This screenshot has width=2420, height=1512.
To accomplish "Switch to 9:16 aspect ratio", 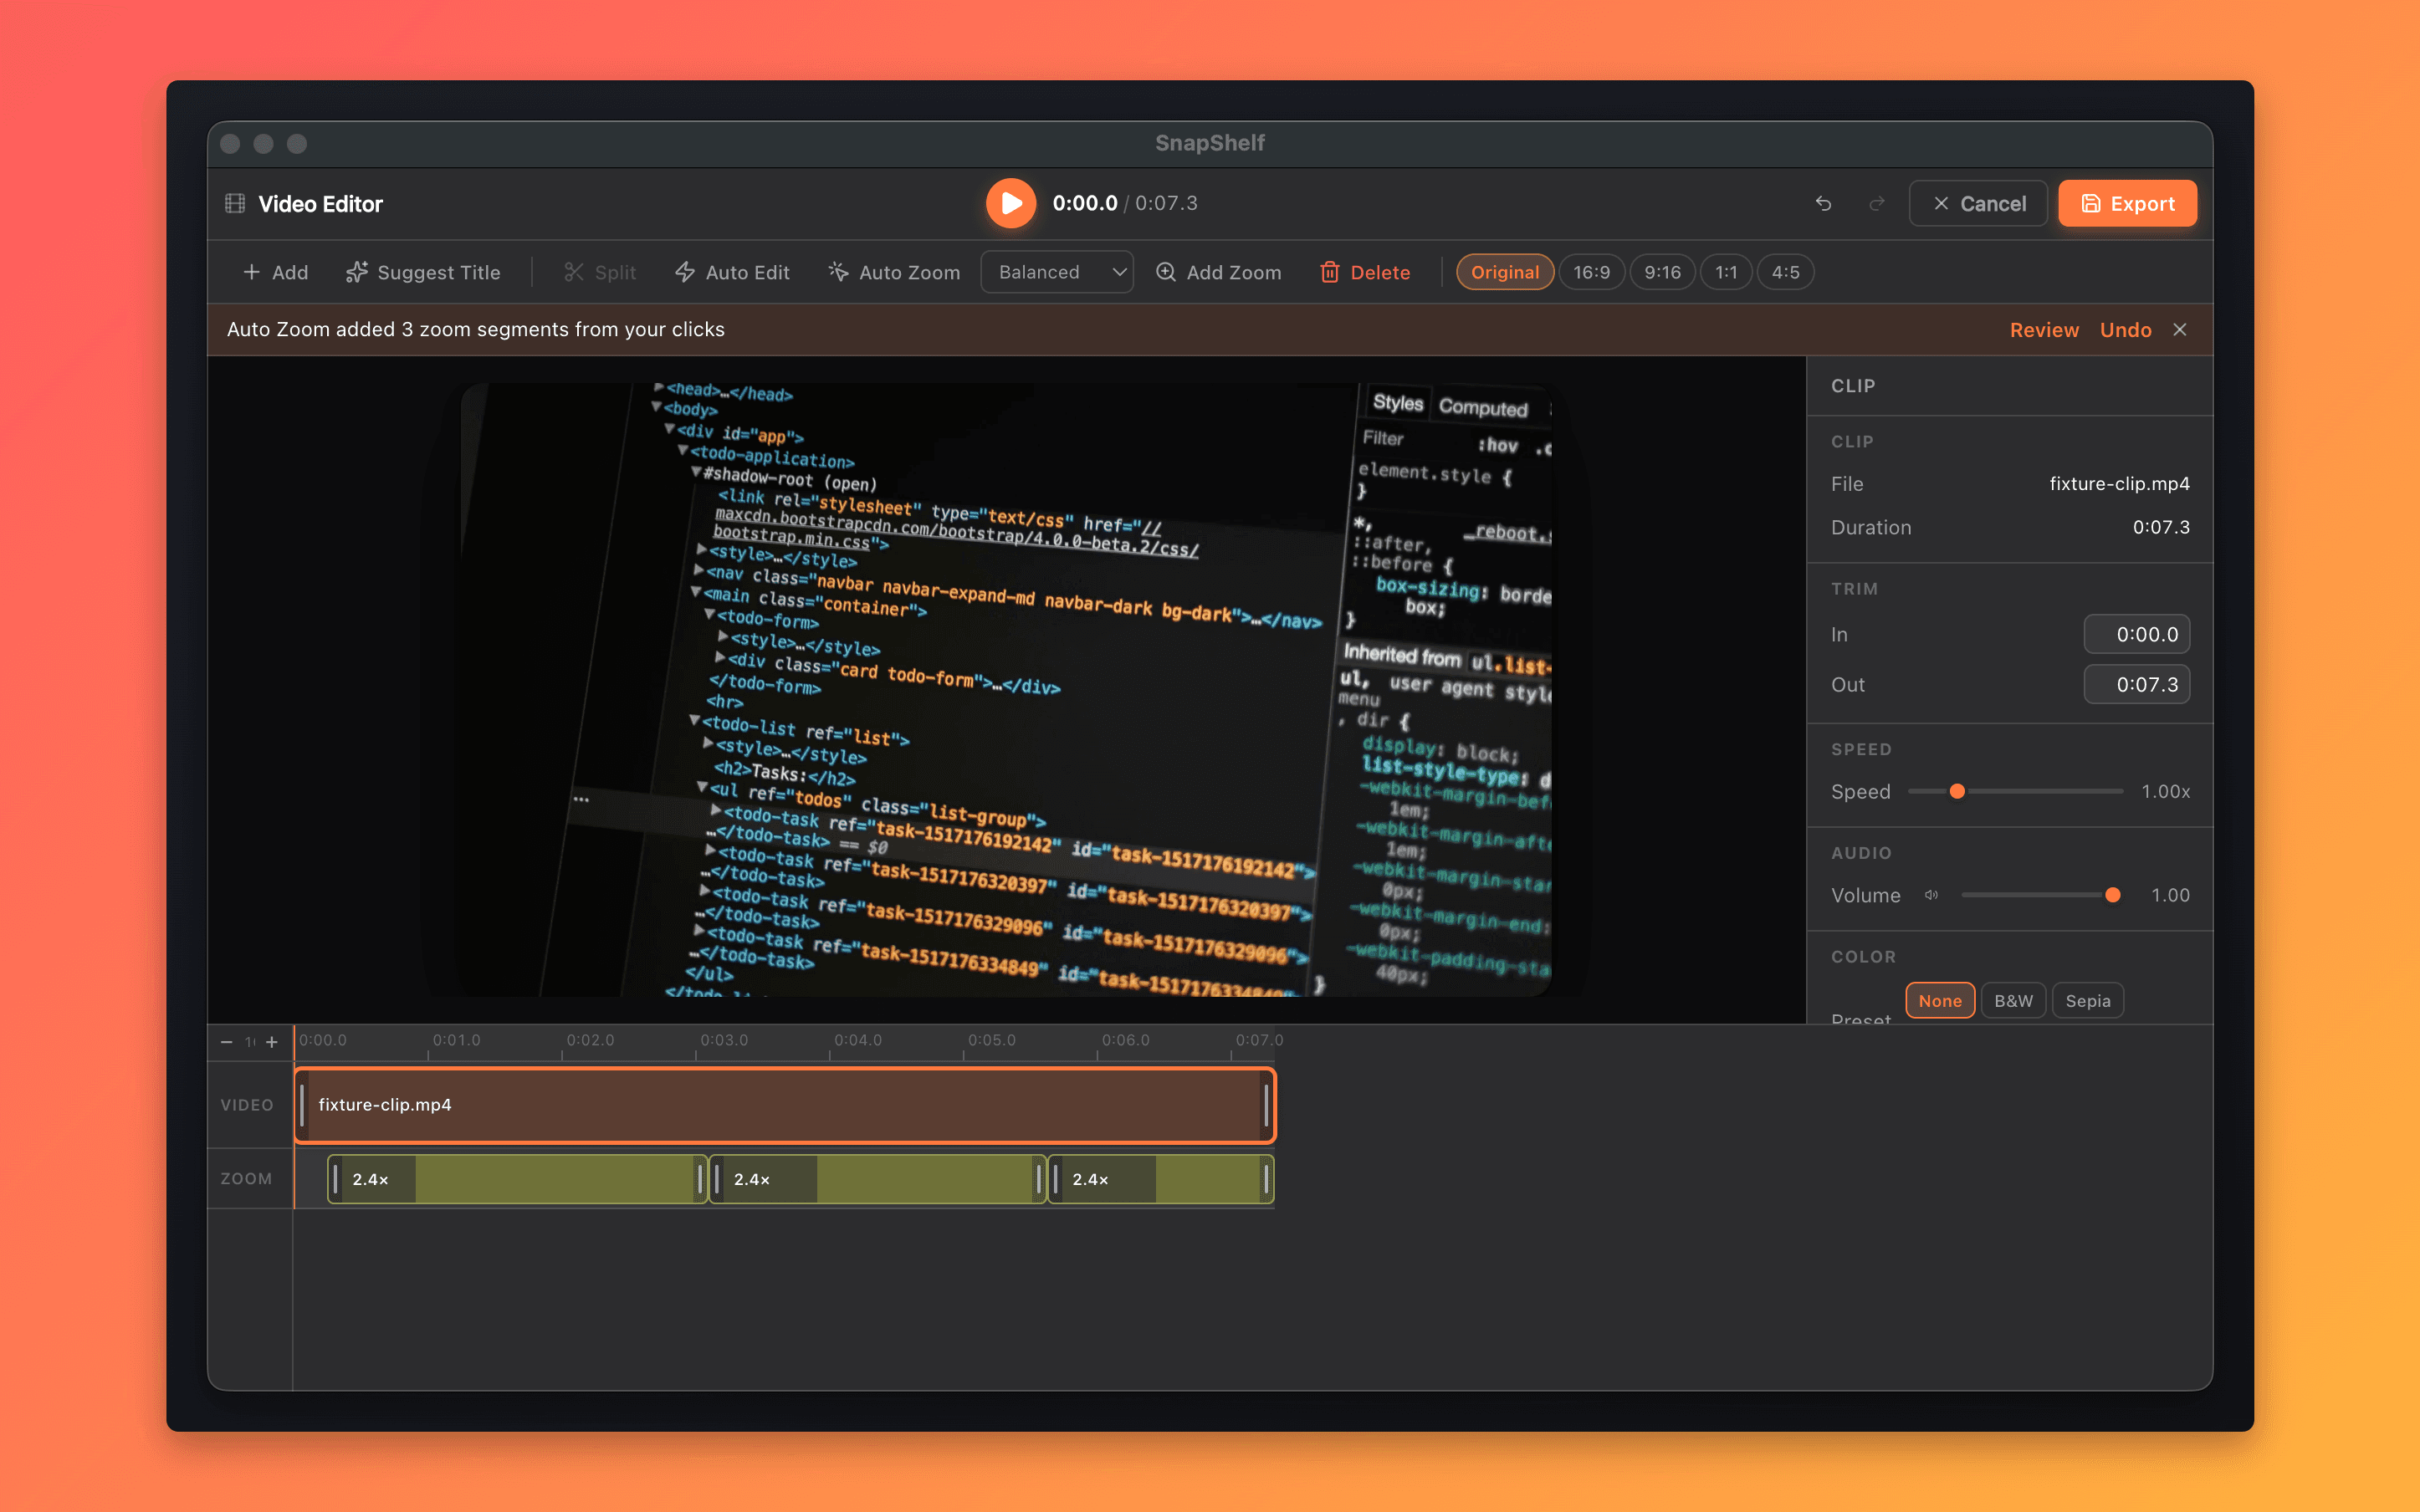I will 1662,272.
